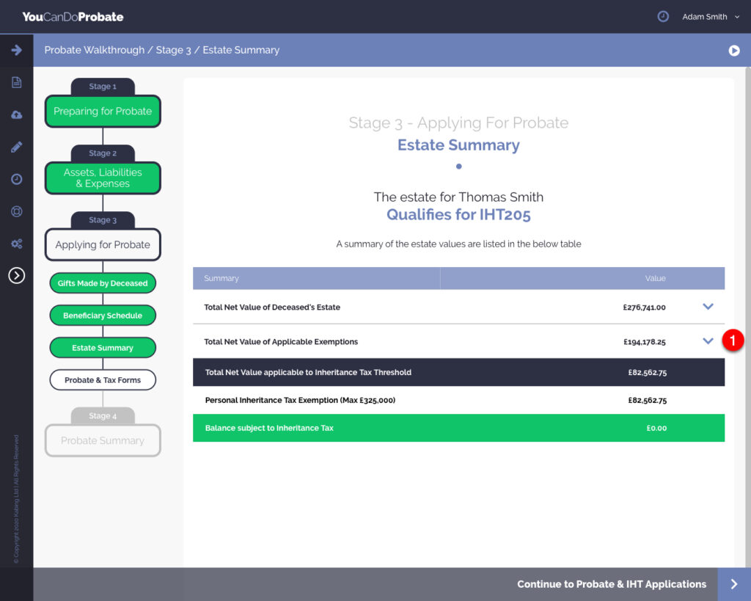The image size is (751, 601).
Task: Click the YouCanDoProbate logo
Action: coord(73,16)
